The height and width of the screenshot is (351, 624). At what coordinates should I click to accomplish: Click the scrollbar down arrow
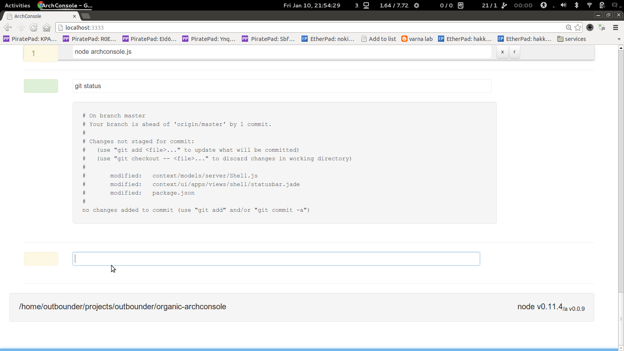coord(621,348)
